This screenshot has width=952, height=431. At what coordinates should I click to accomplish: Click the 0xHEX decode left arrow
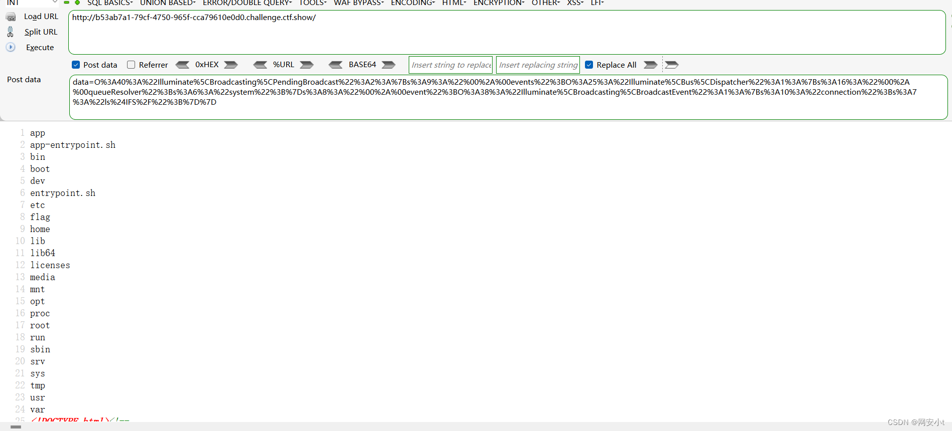pos(182,65)
